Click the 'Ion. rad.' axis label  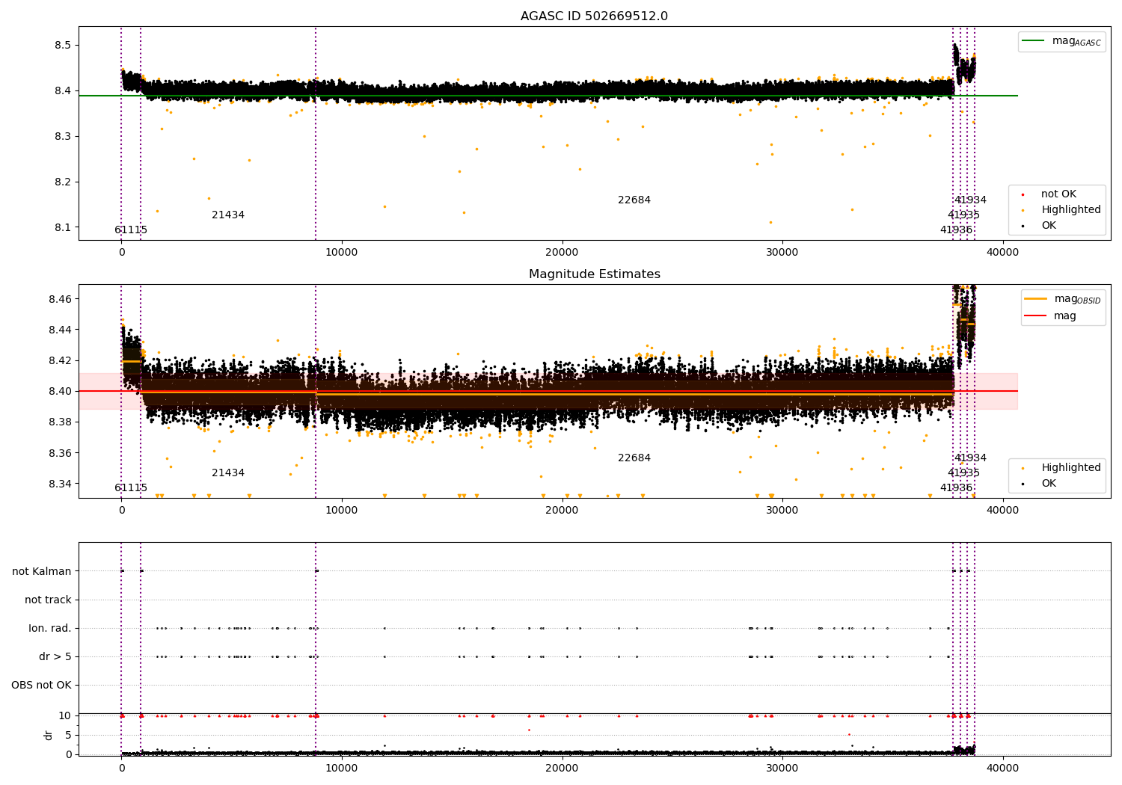50,629
